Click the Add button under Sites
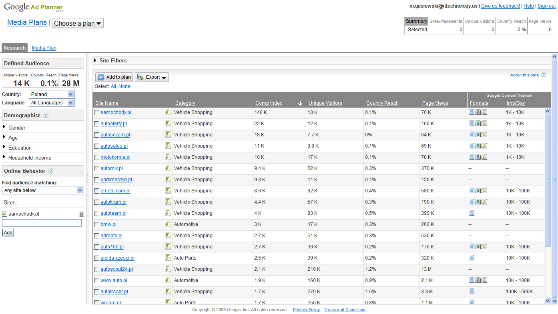Viewport: 558px width, 314px height. click(x=8, y=232)
